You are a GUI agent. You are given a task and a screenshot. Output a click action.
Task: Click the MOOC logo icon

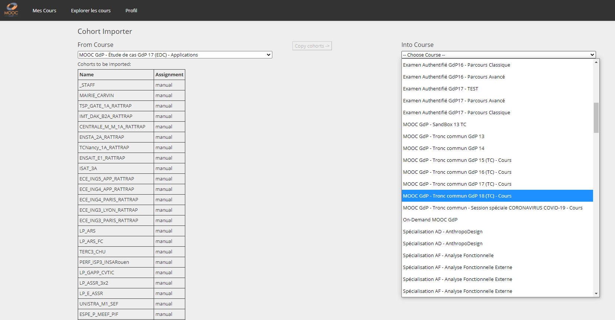pos(11,10)
